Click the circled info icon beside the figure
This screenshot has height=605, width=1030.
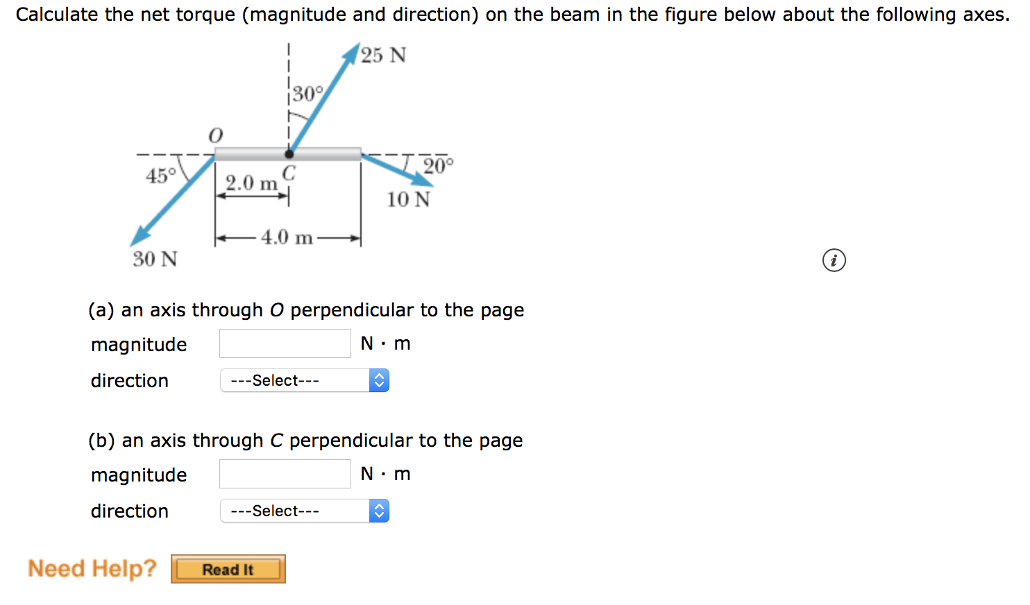point(834,260)
